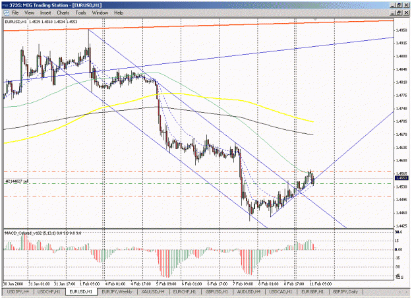Click the MIG Trading Station title bar icon

point(5,5)
